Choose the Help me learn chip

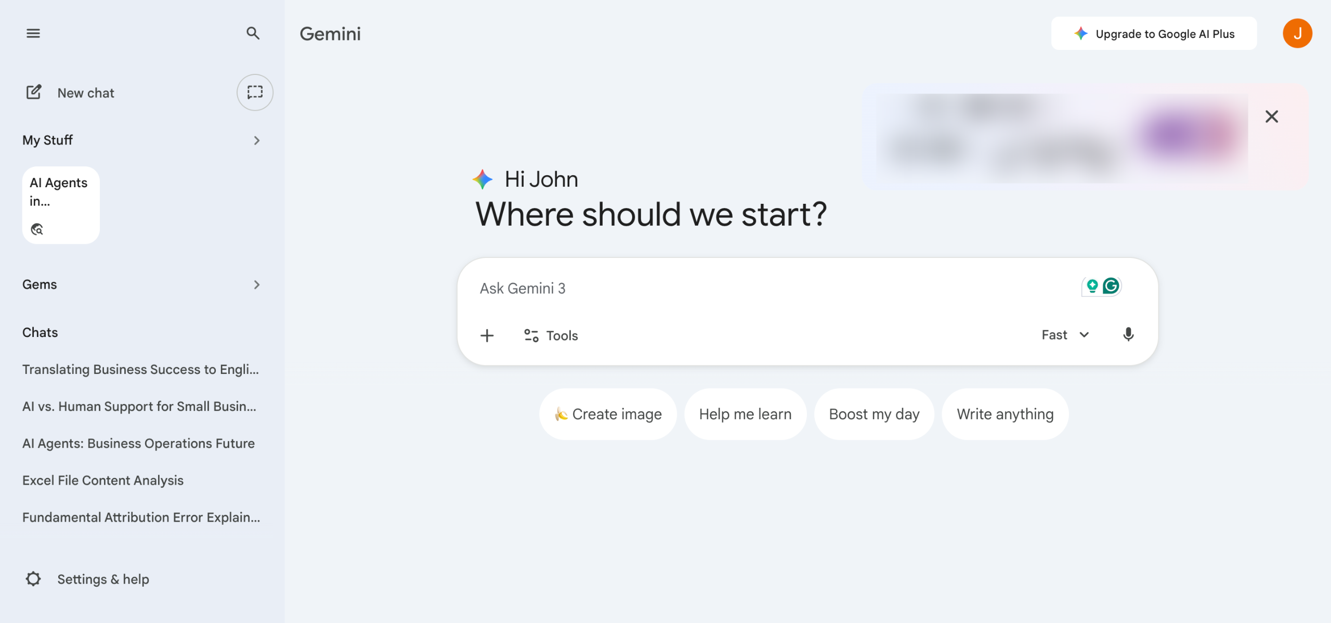click(745, 414)
